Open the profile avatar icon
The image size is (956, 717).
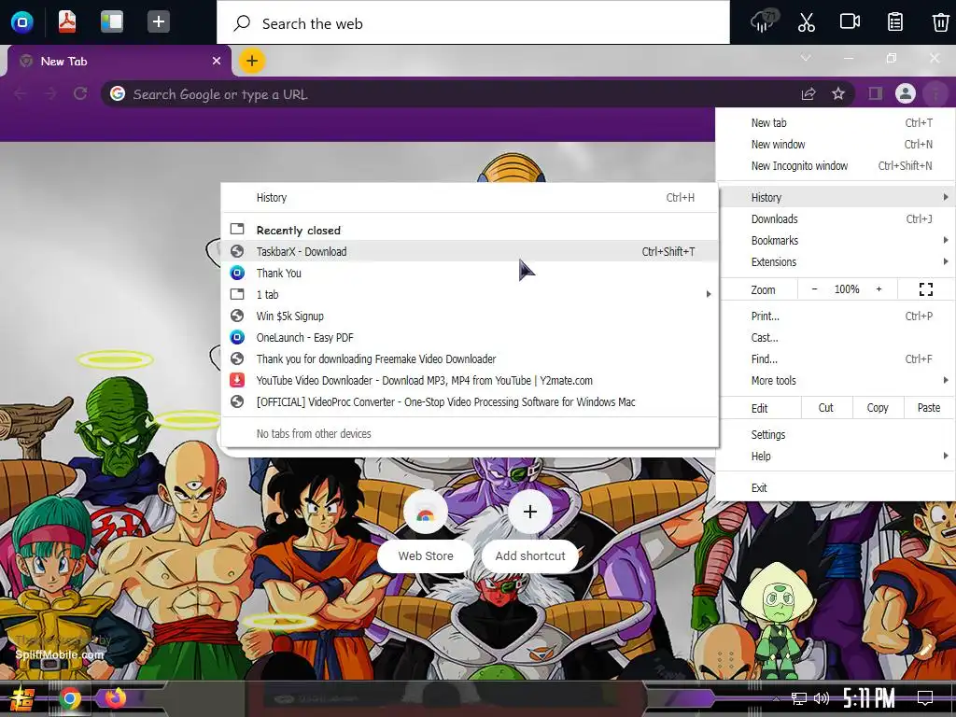pos(906,94)
